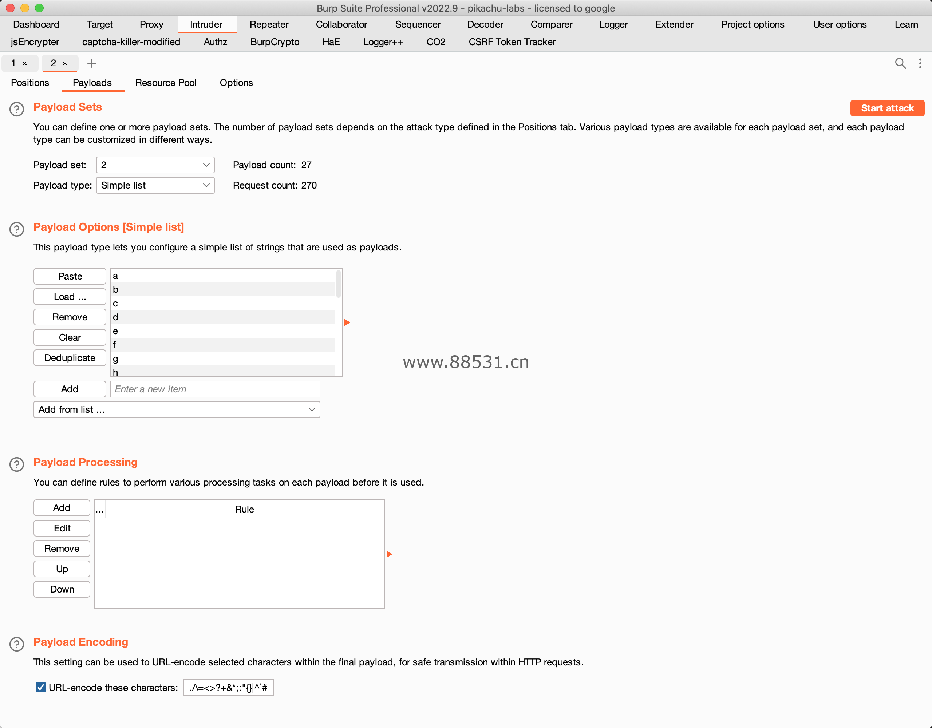The image size is (932, 728).
Task: Click the Enter a new item field
Action: coord(215,389)
